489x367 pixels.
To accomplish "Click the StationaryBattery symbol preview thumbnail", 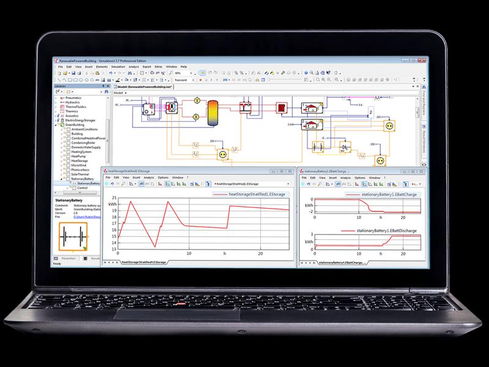I will click(73, 237).
